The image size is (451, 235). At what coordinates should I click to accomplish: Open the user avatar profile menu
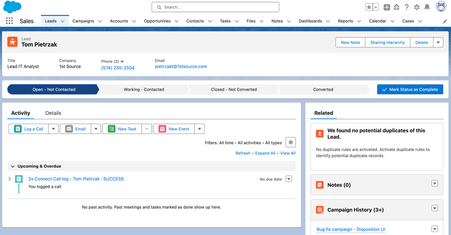click(x=441, y=6)
